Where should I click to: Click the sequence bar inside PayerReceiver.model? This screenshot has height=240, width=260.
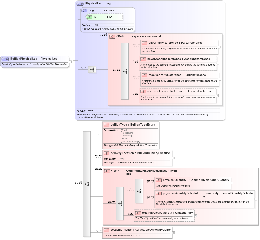click(125, 71)
